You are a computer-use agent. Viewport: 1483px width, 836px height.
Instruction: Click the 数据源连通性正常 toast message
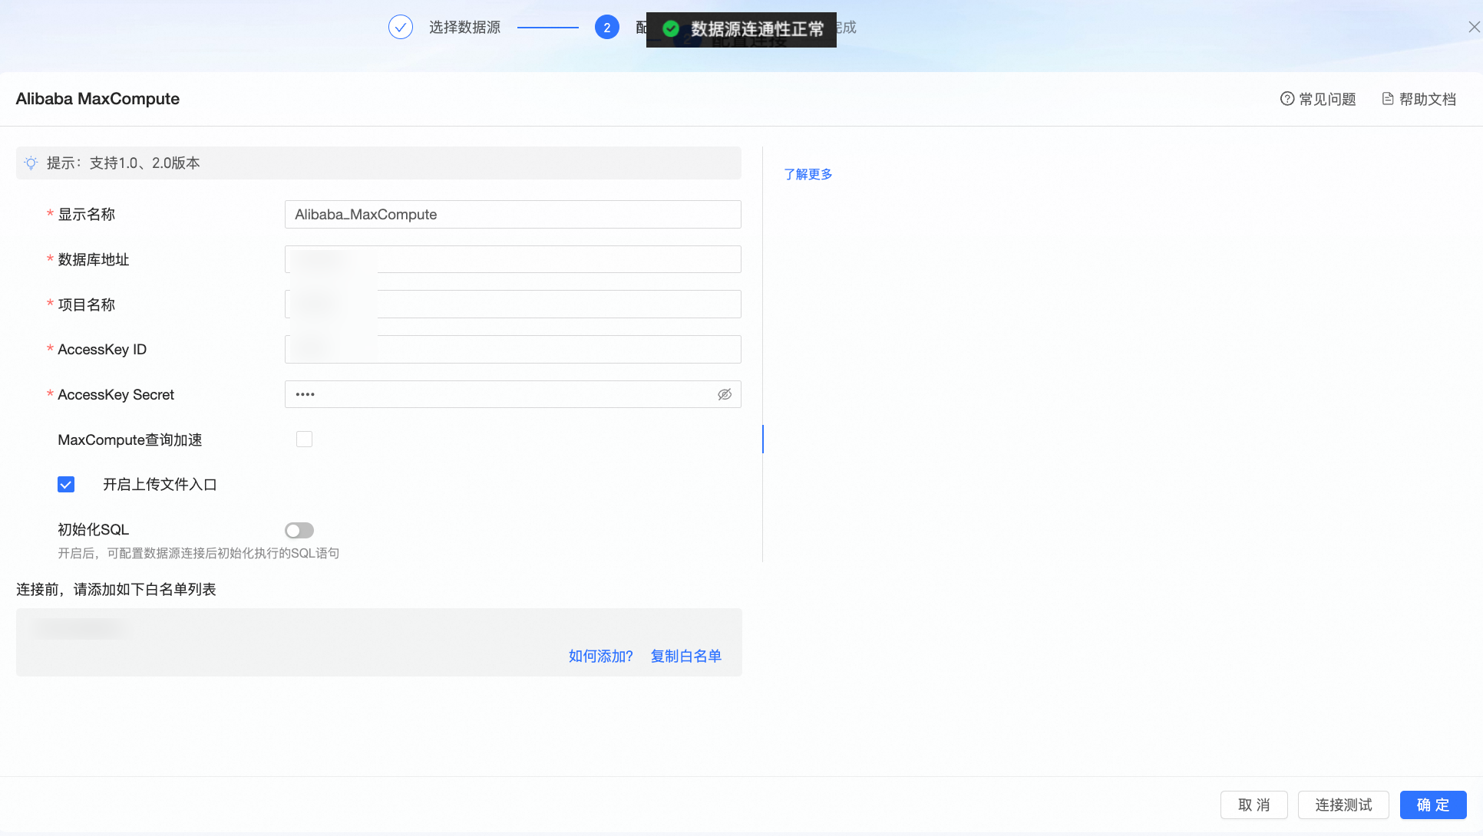pyautogui.click(x=741, y=29)
